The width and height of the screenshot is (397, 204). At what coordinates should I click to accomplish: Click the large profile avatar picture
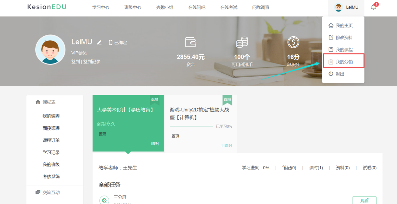pos(50,49)
